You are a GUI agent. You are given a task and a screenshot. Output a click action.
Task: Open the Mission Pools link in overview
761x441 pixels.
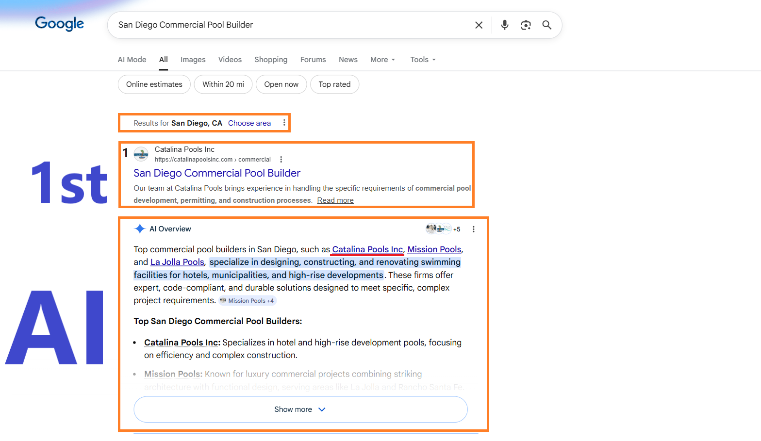pos(434,249)
